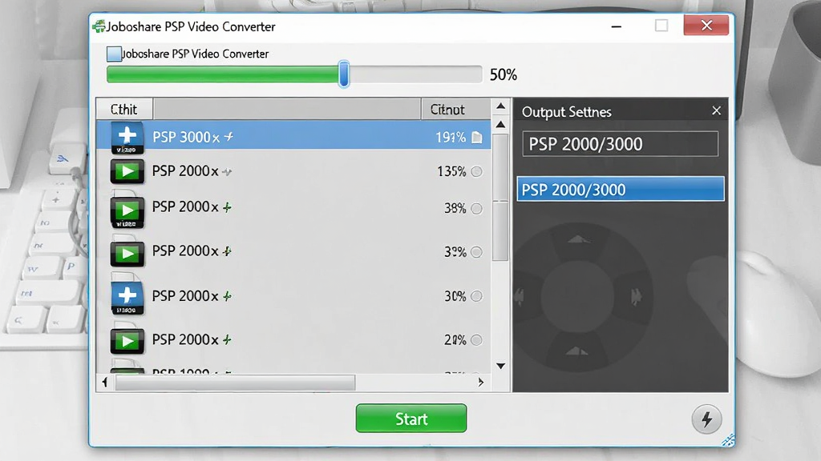Click the play icon on the 24% row
821x461 pixels.
pos(127,341)
